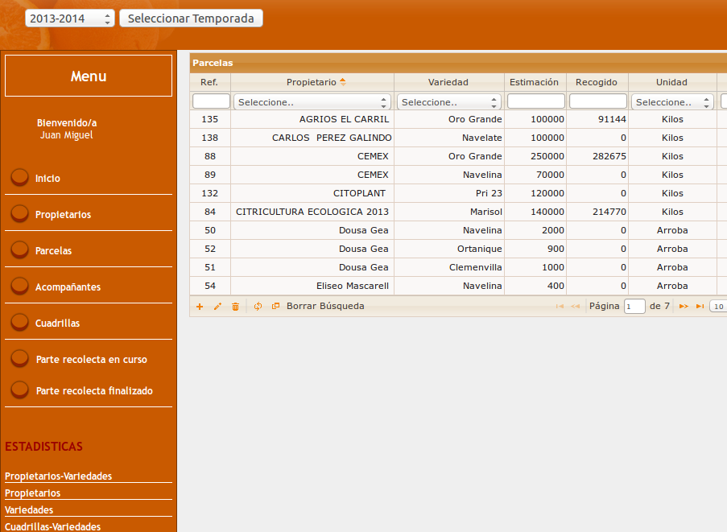Go to last page arrow icon

700,307
